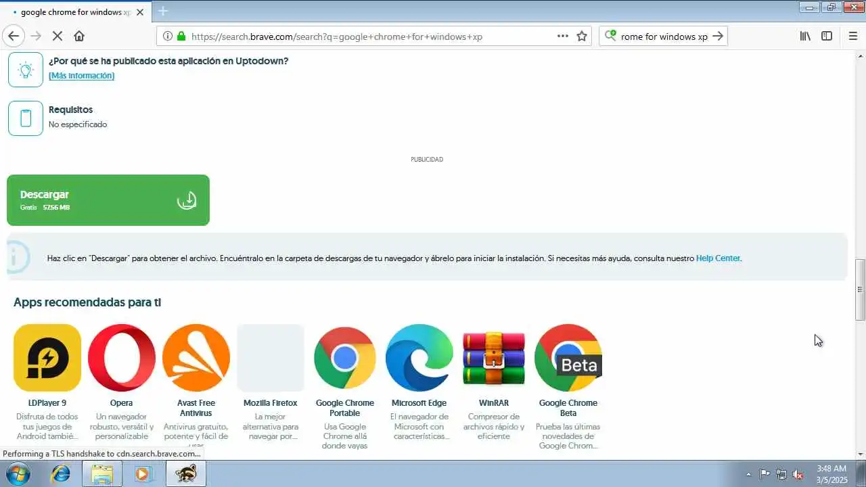This screenshot has height=487, width=866.
Task: Show site information icon in address bar
Action: click(x=167, y=37)
